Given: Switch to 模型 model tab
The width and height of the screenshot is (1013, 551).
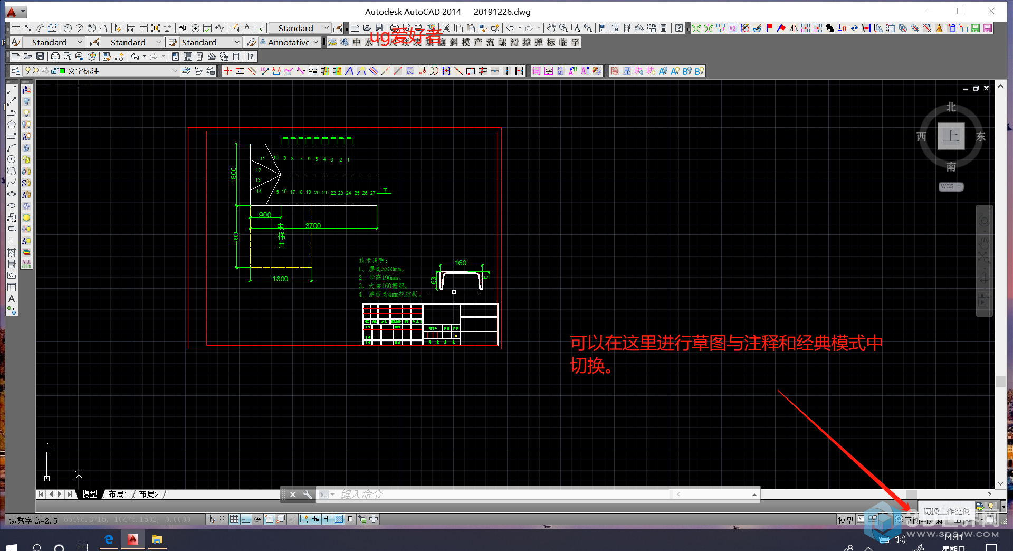Looking at the screenshot, I should tap(90, 495).
